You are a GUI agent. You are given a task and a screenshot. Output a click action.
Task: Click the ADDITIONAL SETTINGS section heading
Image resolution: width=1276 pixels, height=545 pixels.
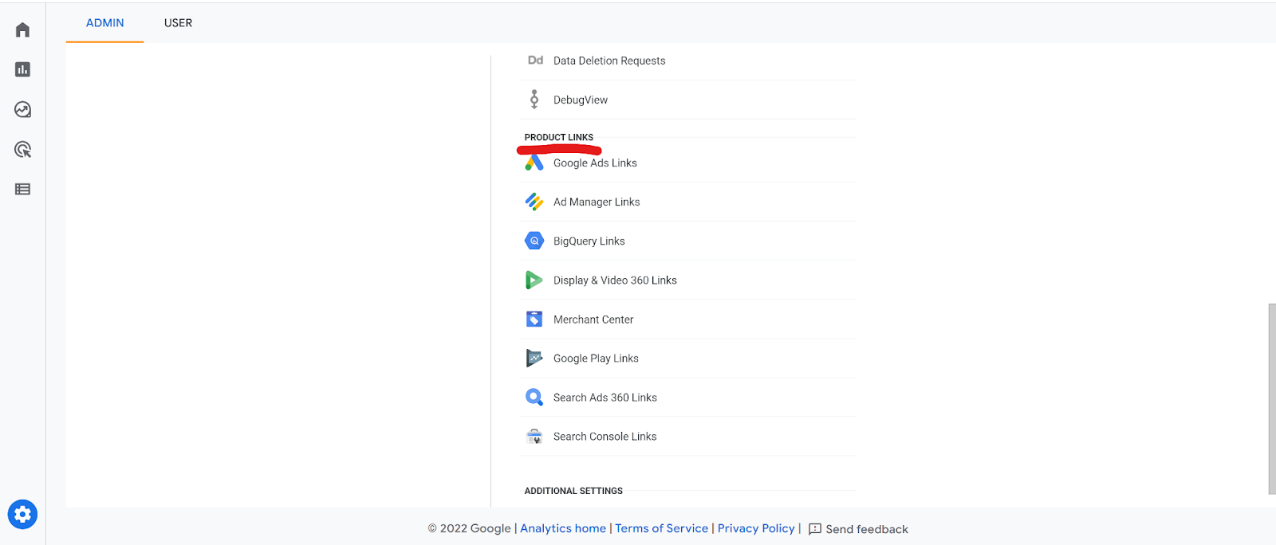(573, 491)
